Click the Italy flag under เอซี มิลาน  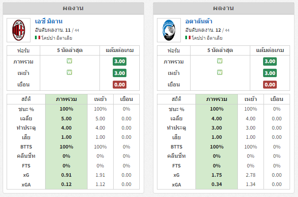pyautogui.click(x=38, y=37)
